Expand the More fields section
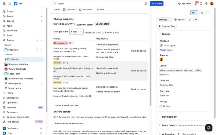 (x=160, y=125)
